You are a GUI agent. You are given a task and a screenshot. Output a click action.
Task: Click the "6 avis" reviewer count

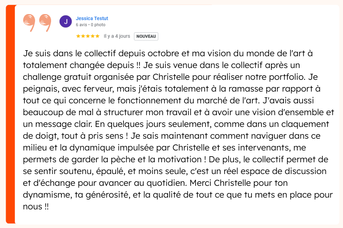[x=81, y=25]
